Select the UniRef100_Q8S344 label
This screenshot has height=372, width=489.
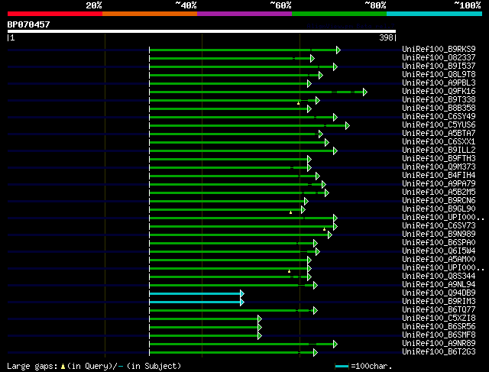pyautogui.click(x=439, y=277)
